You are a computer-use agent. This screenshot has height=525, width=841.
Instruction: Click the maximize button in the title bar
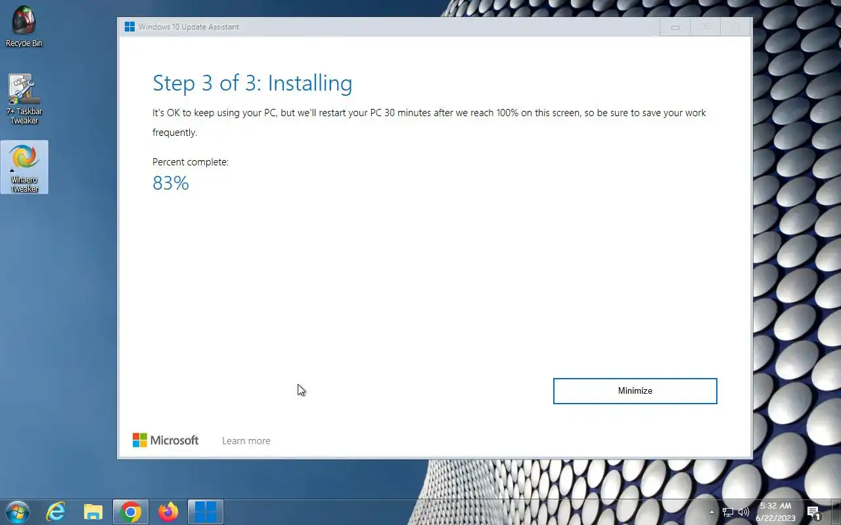coord(705,27)
